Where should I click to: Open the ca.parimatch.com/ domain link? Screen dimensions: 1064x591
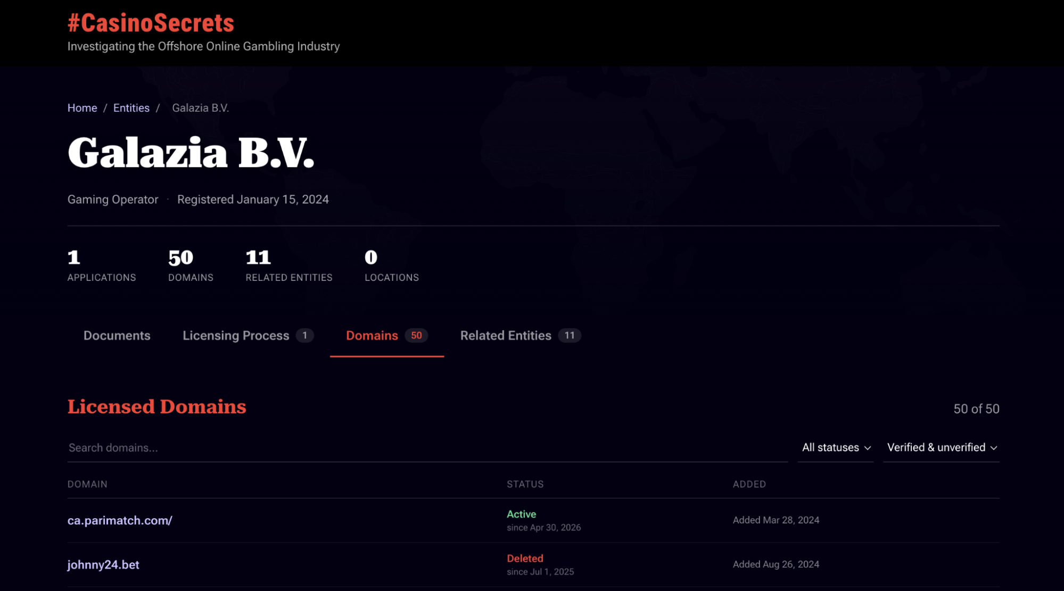(120, 521)
